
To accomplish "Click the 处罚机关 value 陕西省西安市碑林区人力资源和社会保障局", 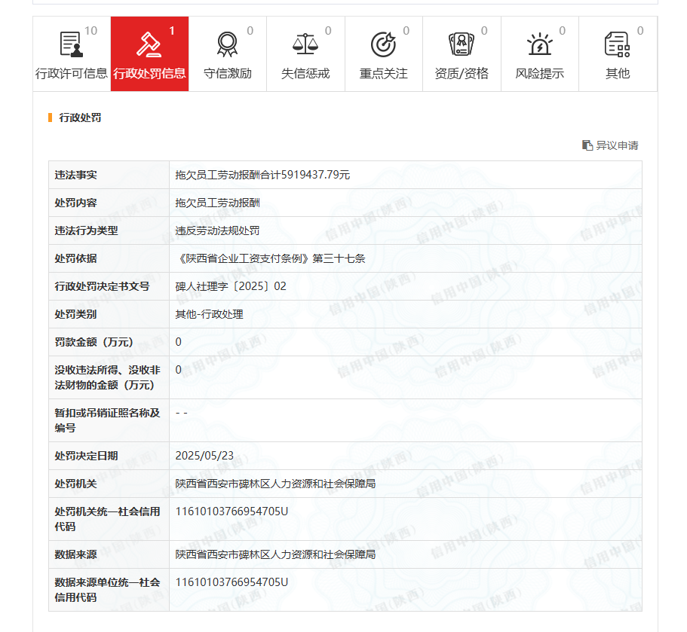I will (275, 484).
